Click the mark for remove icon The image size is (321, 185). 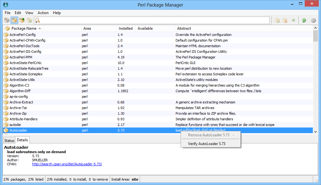285,20
